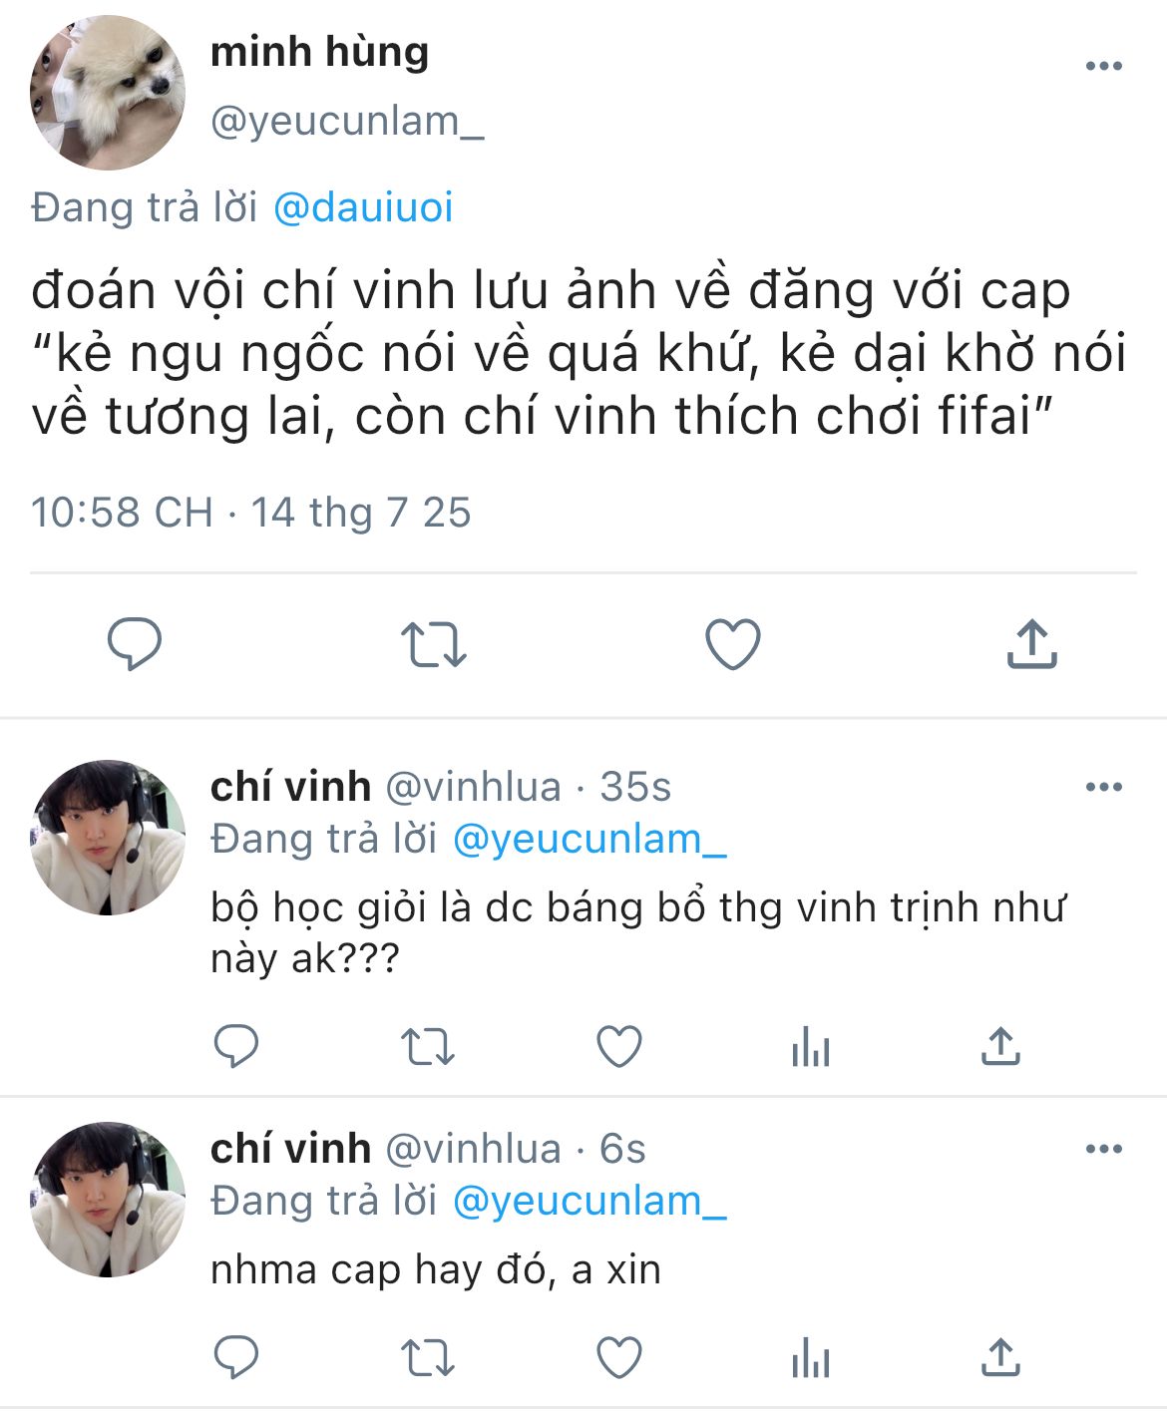Like the main tweet by minh hùng
Screen dimensions: 1167x1415
(x=733, y=644)
